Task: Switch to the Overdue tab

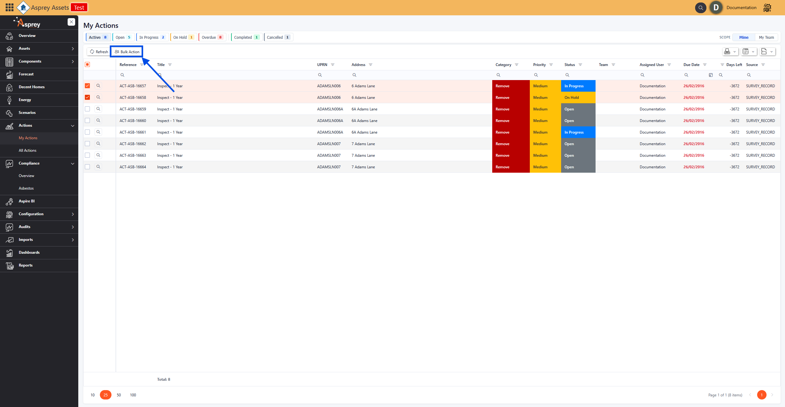Action: (x=212, y=37)
